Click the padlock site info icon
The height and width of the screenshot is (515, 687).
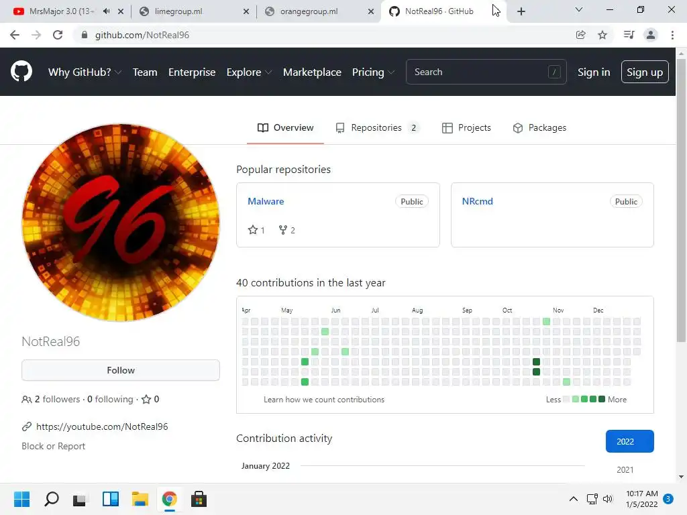click(x=85, y=35)
